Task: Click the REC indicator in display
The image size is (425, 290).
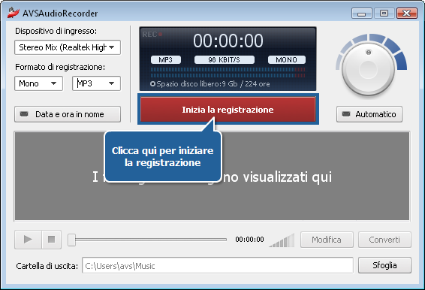Action: click(152, 35)
